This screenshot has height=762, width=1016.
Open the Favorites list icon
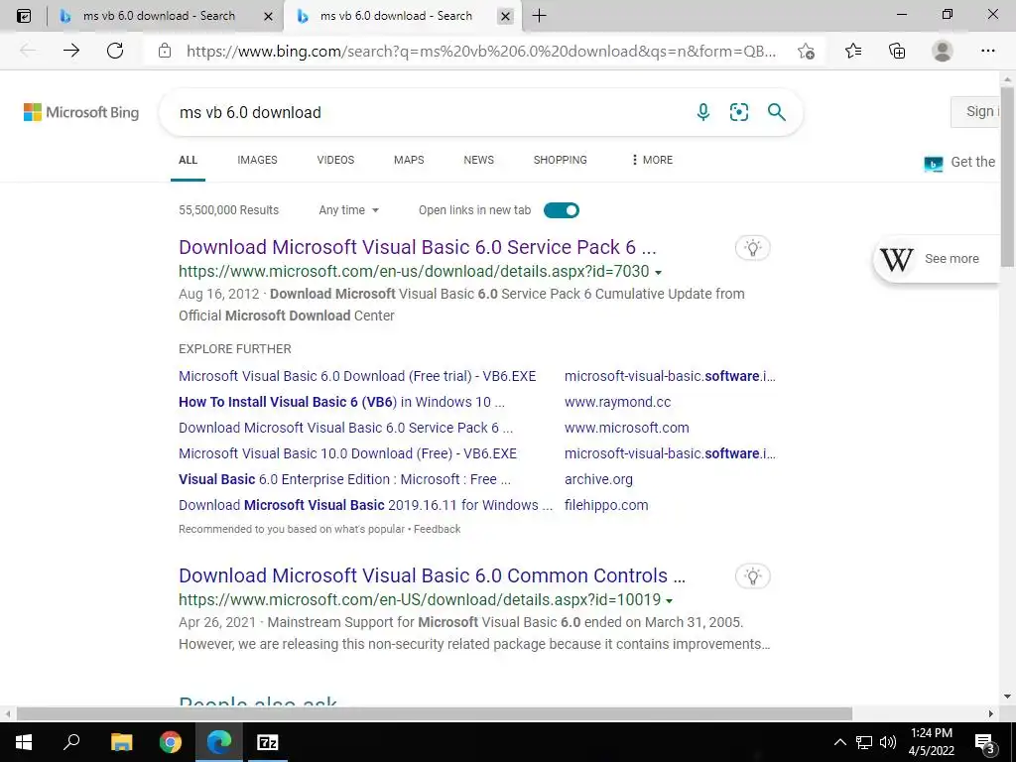coord(853,51)
